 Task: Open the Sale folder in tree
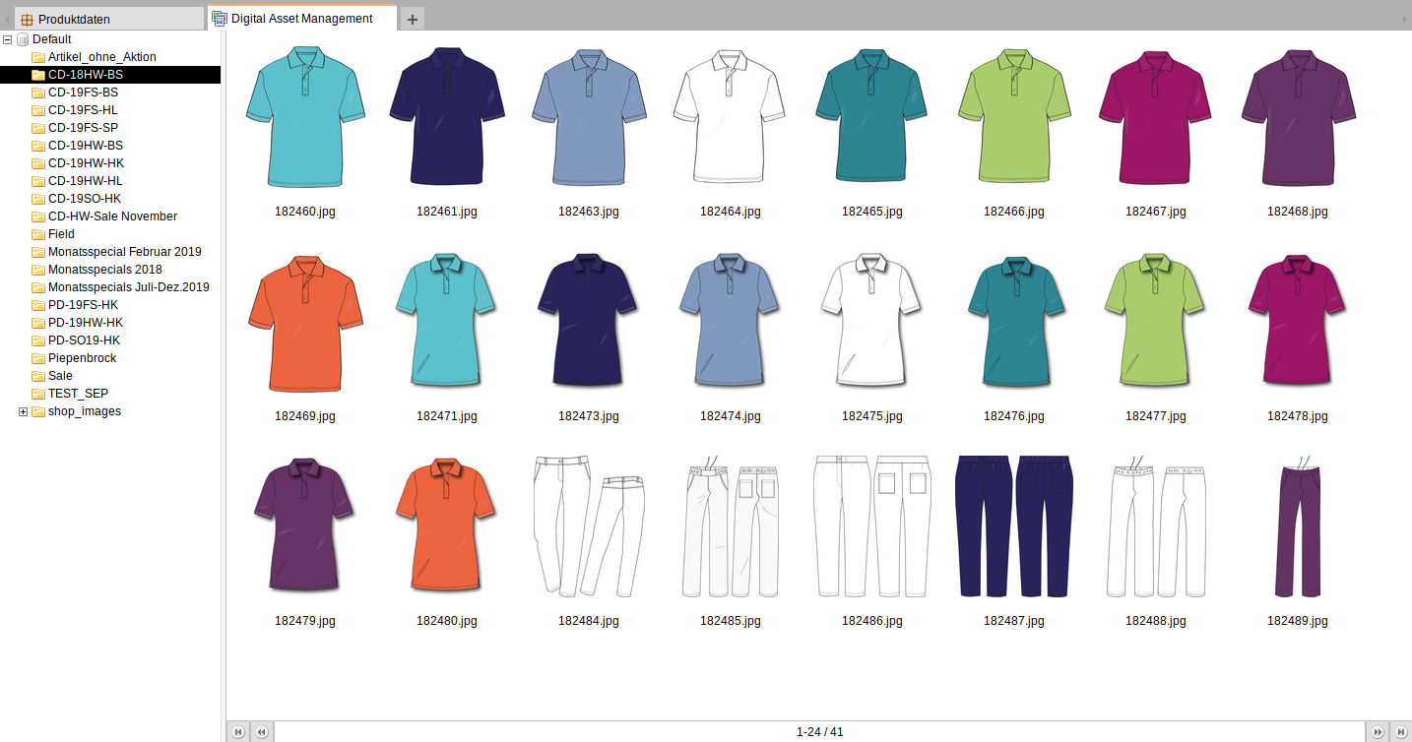60,376
